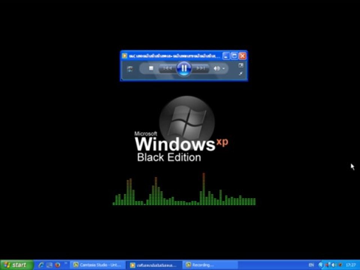Pause playback in the media player

pyautogui.click(x=184, y=68)
